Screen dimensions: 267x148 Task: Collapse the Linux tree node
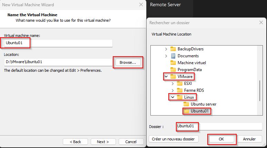pos(173,97)
